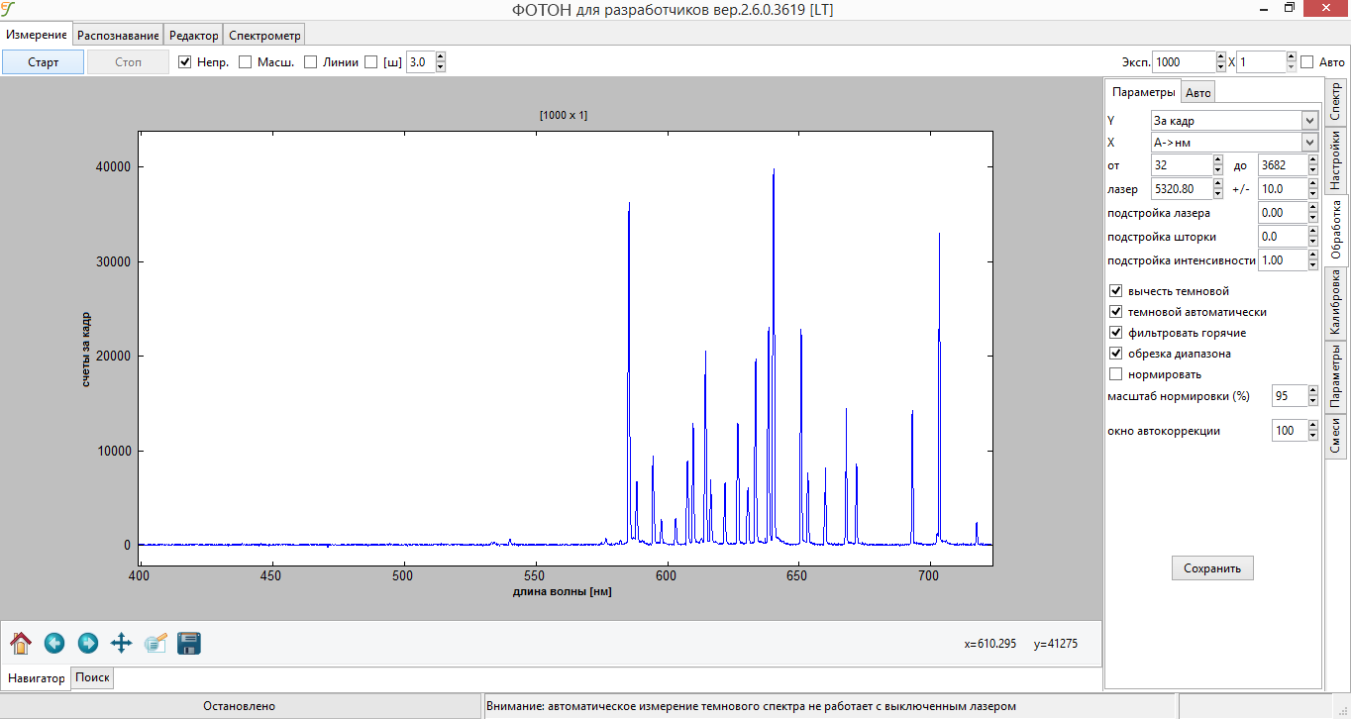Click the лазер wavelength field 5320.80
The width and height of the screenshot is (1351, 719).
coord(1181,188)
